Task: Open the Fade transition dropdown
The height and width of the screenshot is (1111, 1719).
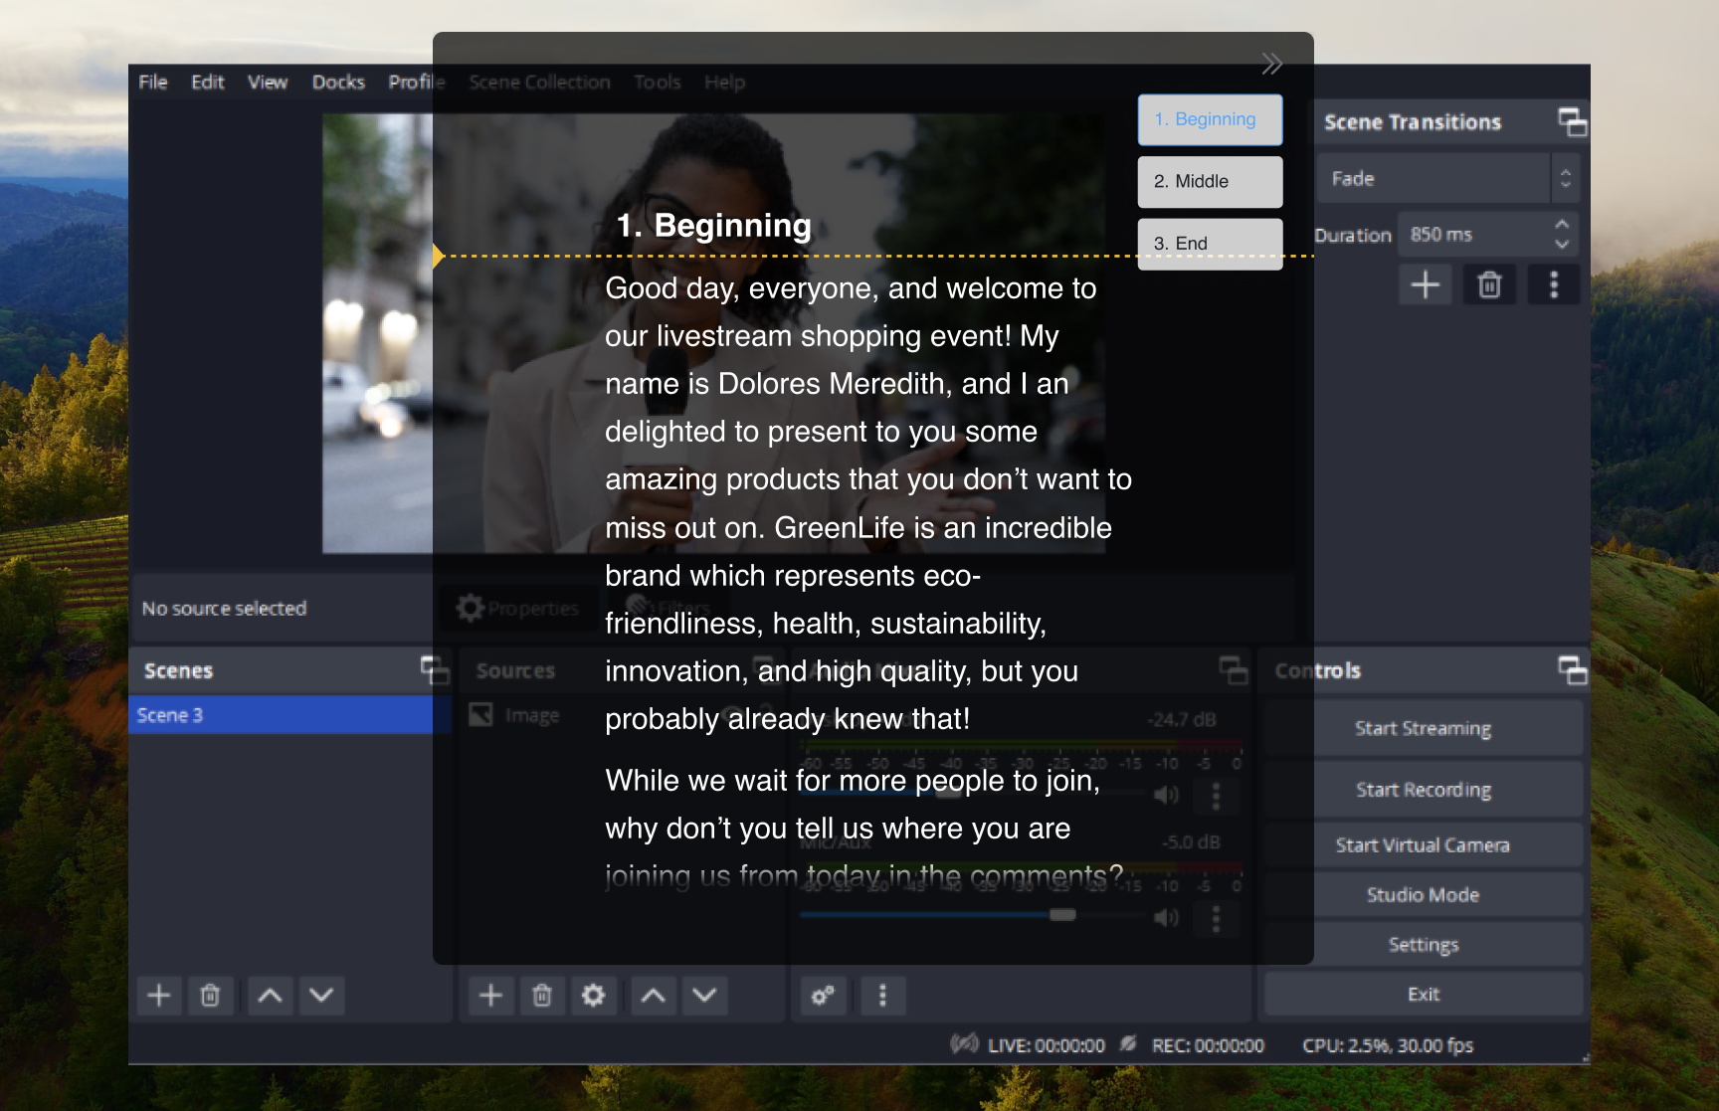Action: click(1448, 179)
